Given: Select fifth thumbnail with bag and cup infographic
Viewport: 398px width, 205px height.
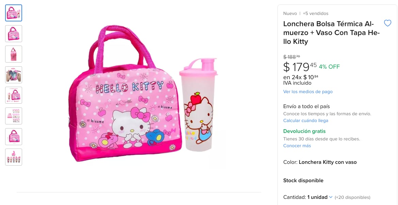Looking at the screenshot, I should (x=14, y=95).
